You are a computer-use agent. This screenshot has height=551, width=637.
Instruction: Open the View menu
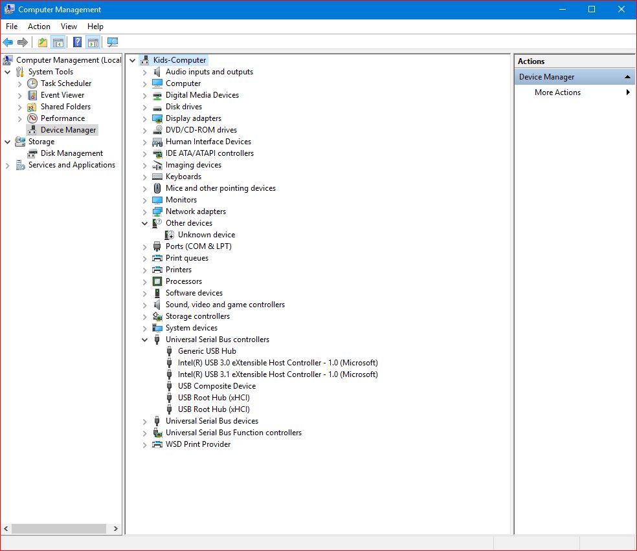[69, 27]
